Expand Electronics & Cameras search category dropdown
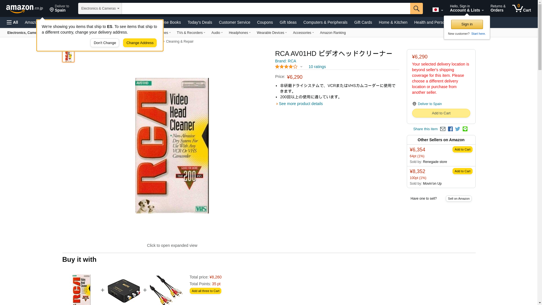Screen dimensions: 542x305 (x=100, y=8)
